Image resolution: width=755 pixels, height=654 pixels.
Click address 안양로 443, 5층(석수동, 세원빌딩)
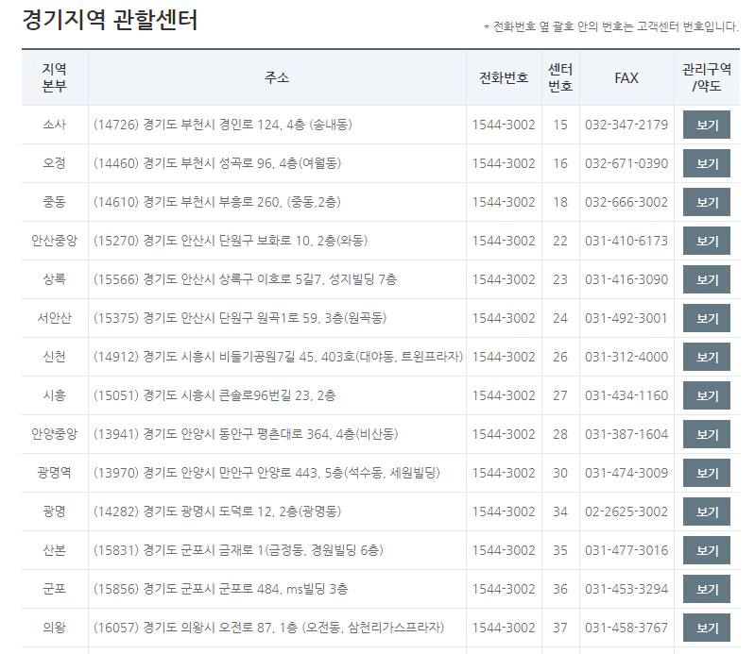pyautogui.click(x=349, y=473)
